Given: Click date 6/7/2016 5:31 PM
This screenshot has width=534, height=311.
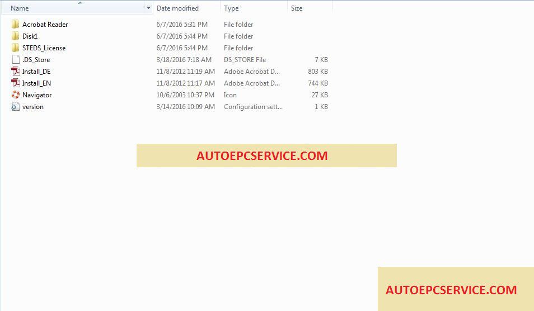Looking at the screenshot, I should (182, 25).
